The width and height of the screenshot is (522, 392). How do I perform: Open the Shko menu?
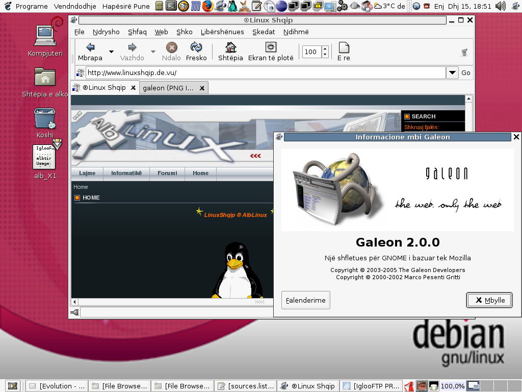[185, 32]
